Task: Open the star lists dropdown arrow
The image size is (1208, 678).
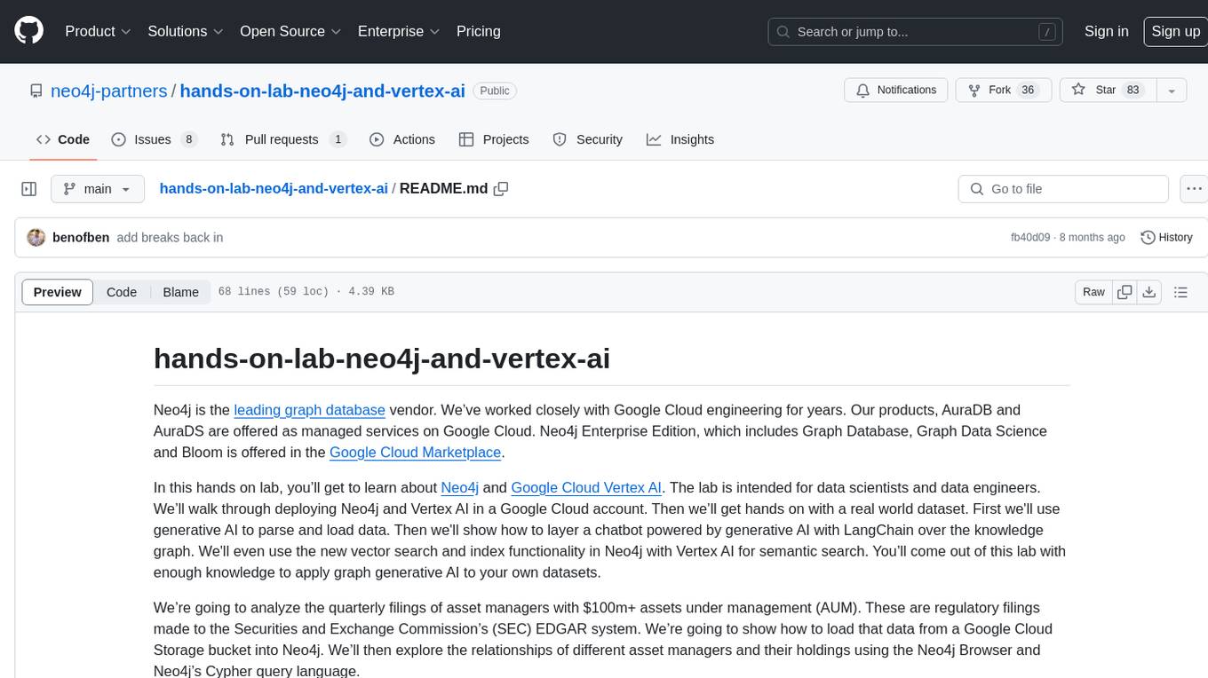Action: point(1172,91)
